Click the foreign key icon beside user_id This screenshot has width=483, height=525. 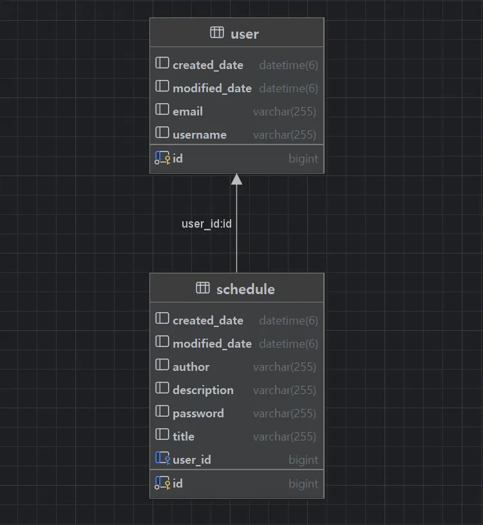(162, 459)
